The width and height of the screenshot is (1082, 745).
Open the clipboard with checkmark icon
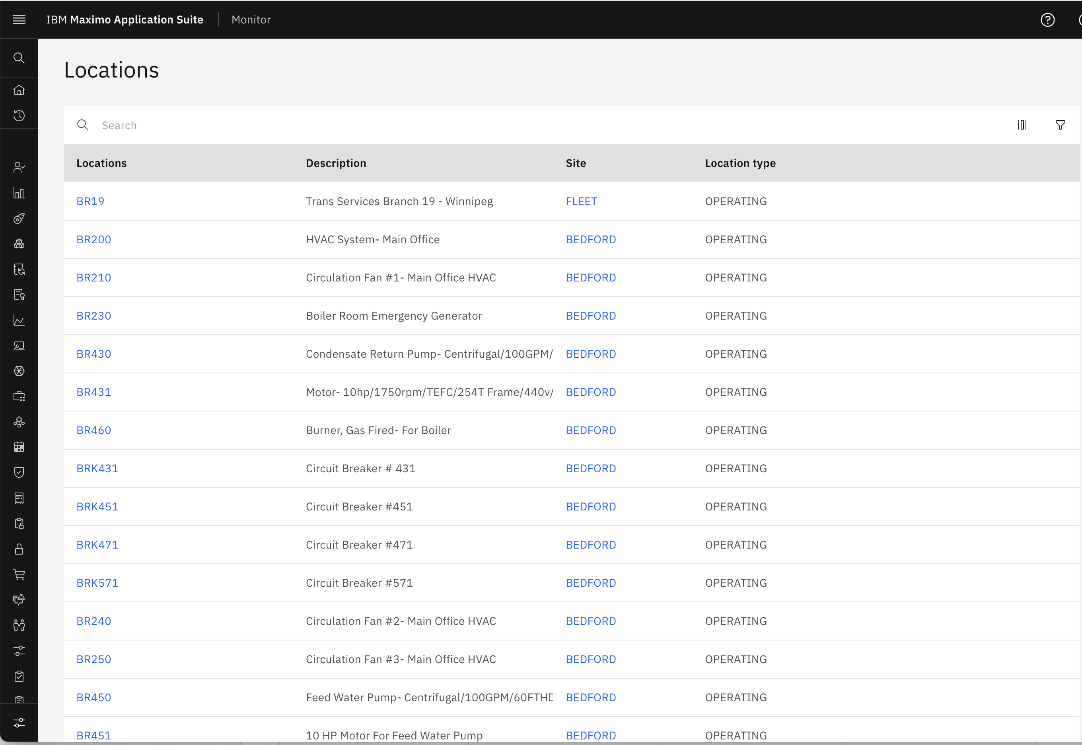point(19,676)
